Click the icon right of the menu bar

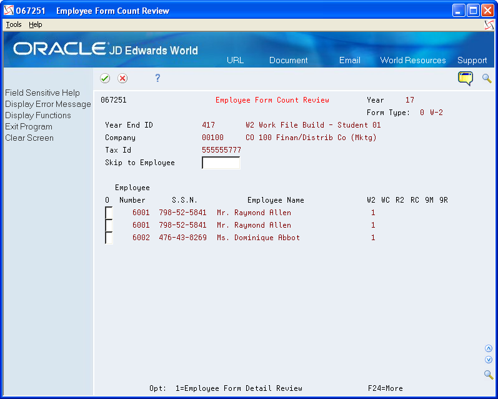point(489,25)
